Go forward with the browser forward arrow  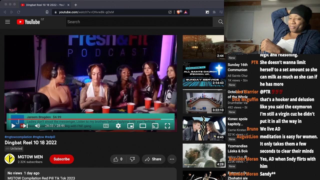11,12
